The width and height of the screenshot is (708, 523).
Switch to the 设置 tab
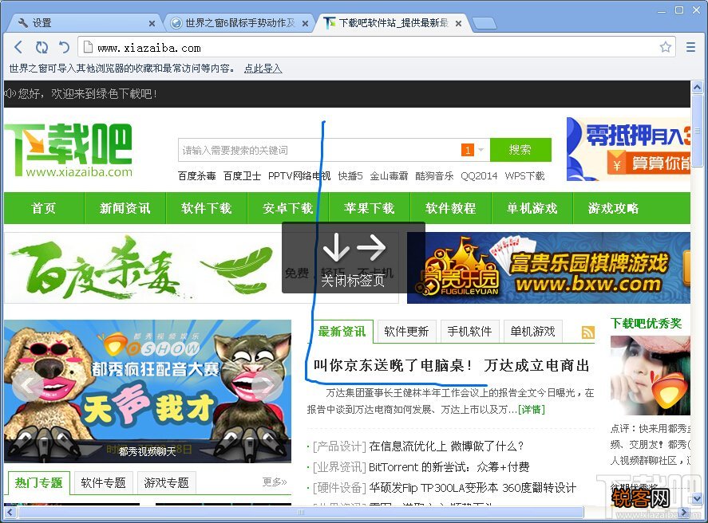(x=84, y=23)
